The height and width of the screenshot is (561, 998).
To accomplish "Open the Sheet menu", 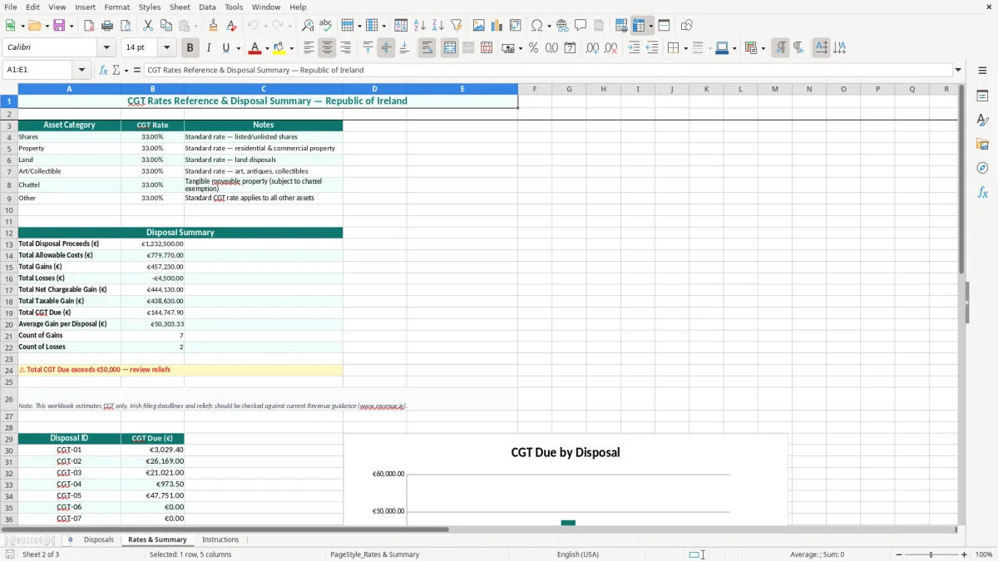I will [x=180, y=7].
